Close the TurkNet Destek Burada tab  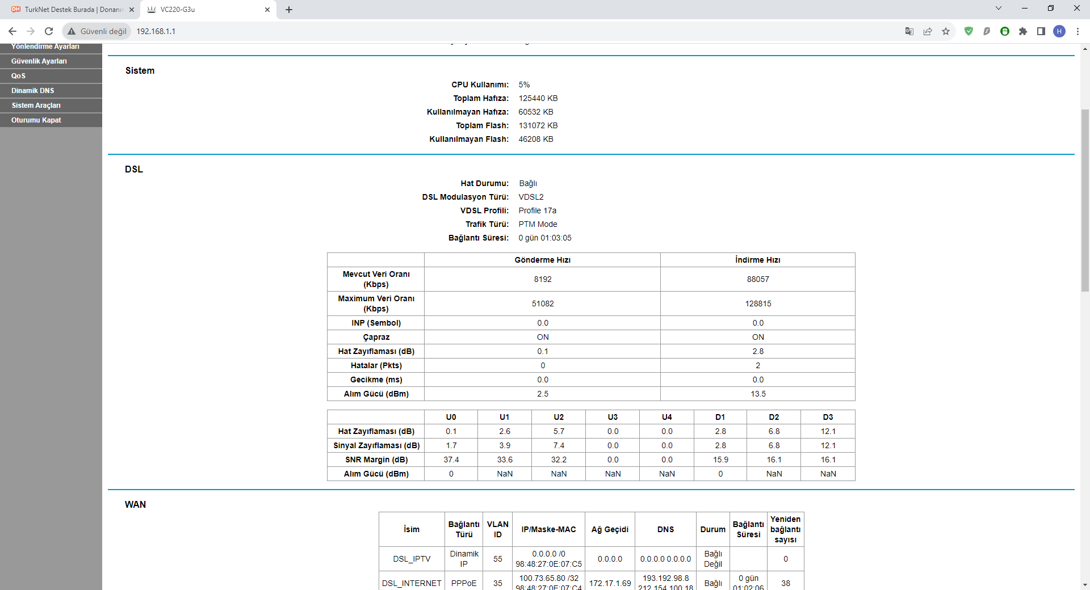point(132,10)
